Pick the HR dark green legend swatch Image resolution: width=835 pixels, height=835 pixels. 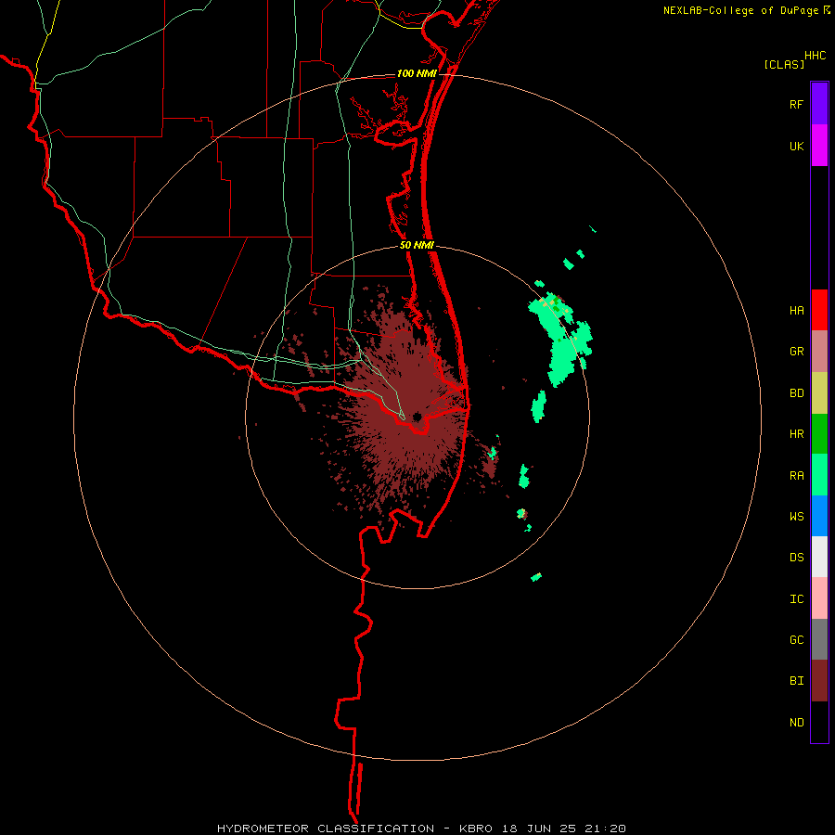click(819, 434)
